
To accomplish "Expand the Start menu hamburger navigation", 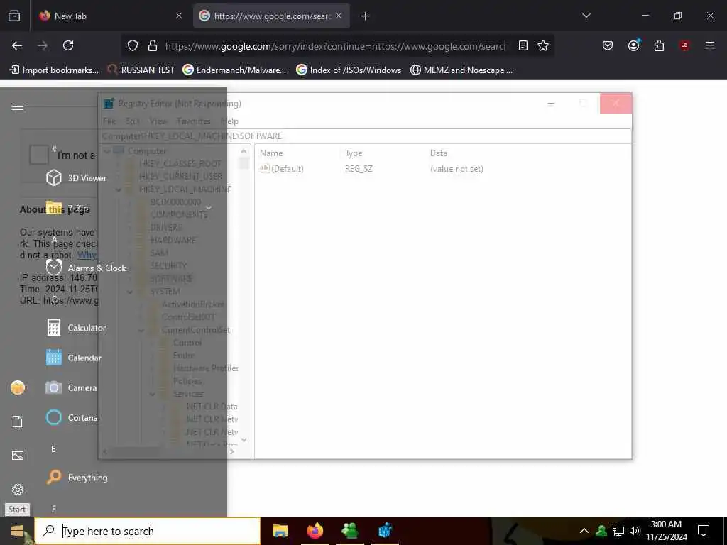I will [18, 107].
